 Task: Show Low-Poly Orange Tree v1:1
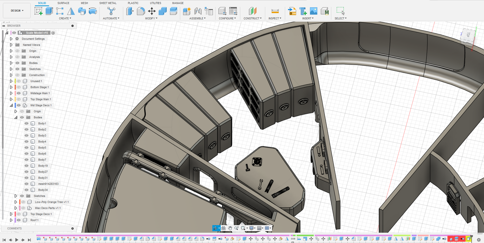point(23,202)
